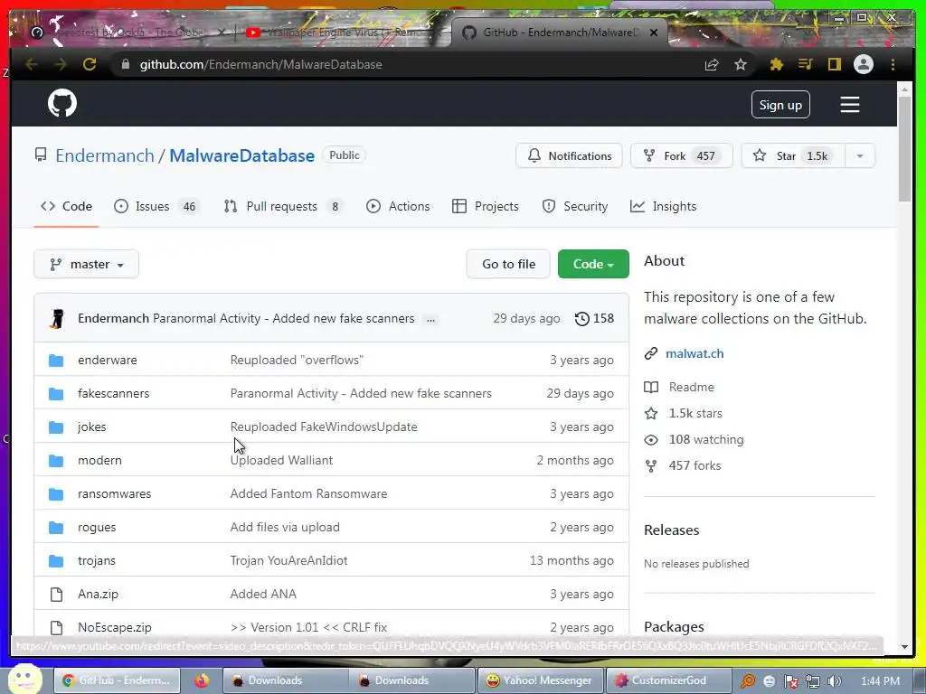Click the Firefox icon in the taskbar
The image size is (926, 694).
(202, 680)
